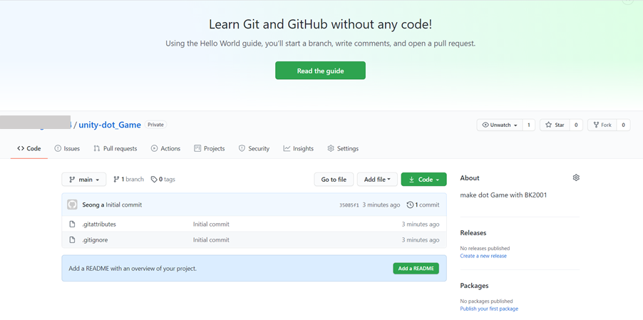Open the .gitattributes file

point(99,224)
